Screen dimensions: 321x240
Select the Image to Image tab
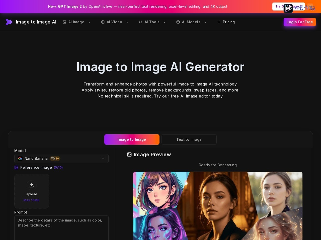tap(132, 139)
